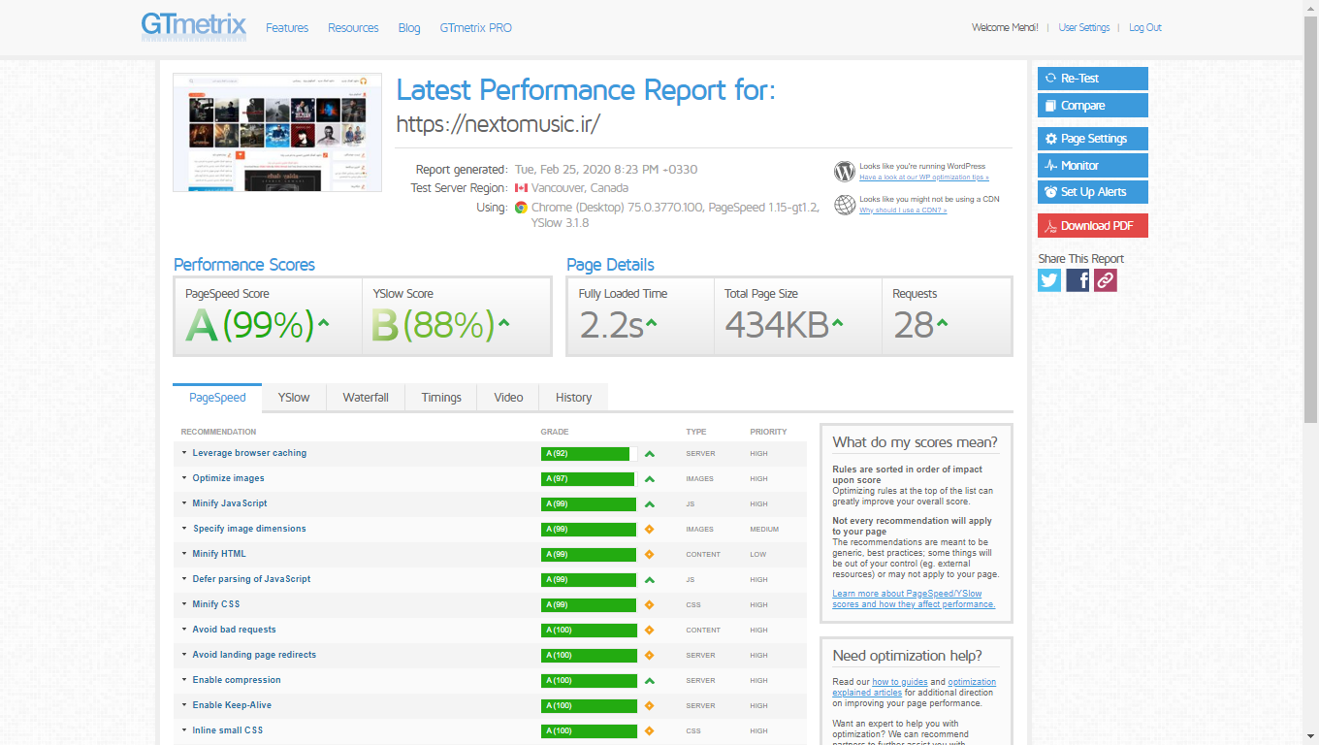1319x745 pixels.
Task: Click the up arrow next to PageSpeed Score
Action: coord(324,322)
